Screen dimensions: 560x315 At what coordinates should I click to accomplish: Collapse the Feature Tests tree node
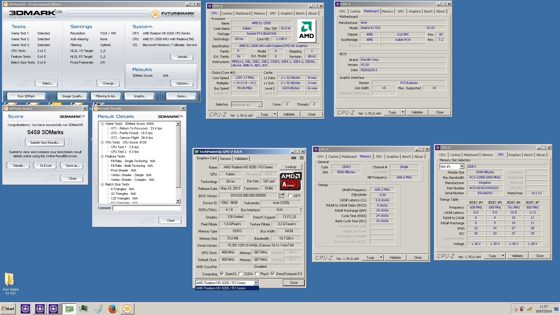[102, 156]
